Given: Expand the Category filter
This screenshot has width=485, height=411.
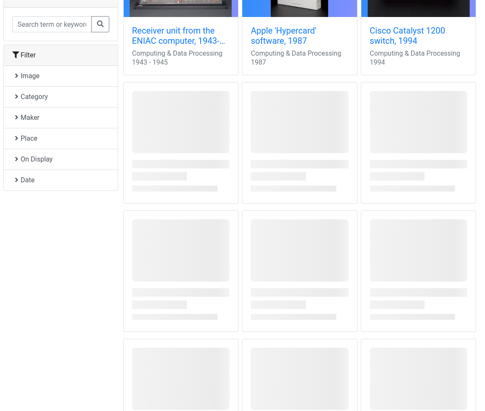Looking at the screenshot, I should (x=61, y=97).
